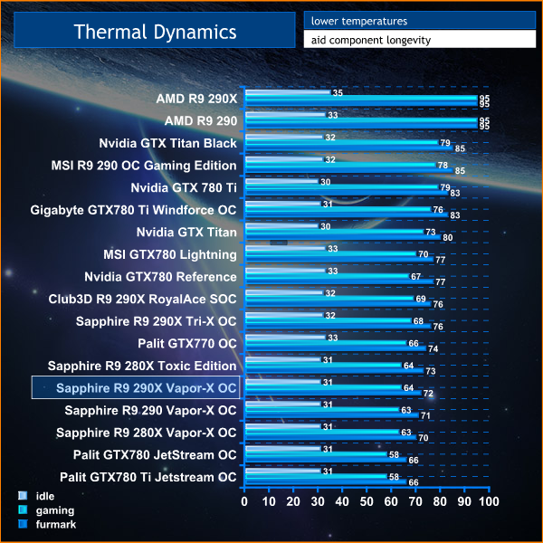
Task: Click the axis value 0
Action: click(244, 501)
